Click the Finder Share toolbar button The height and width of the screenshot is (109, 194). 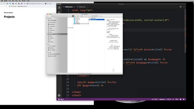click(x=86, y=16)
